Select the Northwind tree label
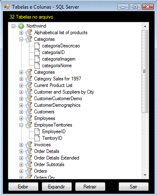 click(x=36, y=26)
